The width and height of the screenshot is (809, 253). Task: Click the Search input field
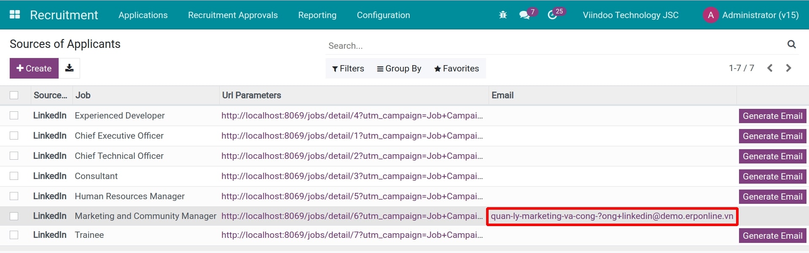tap(548, 45)
